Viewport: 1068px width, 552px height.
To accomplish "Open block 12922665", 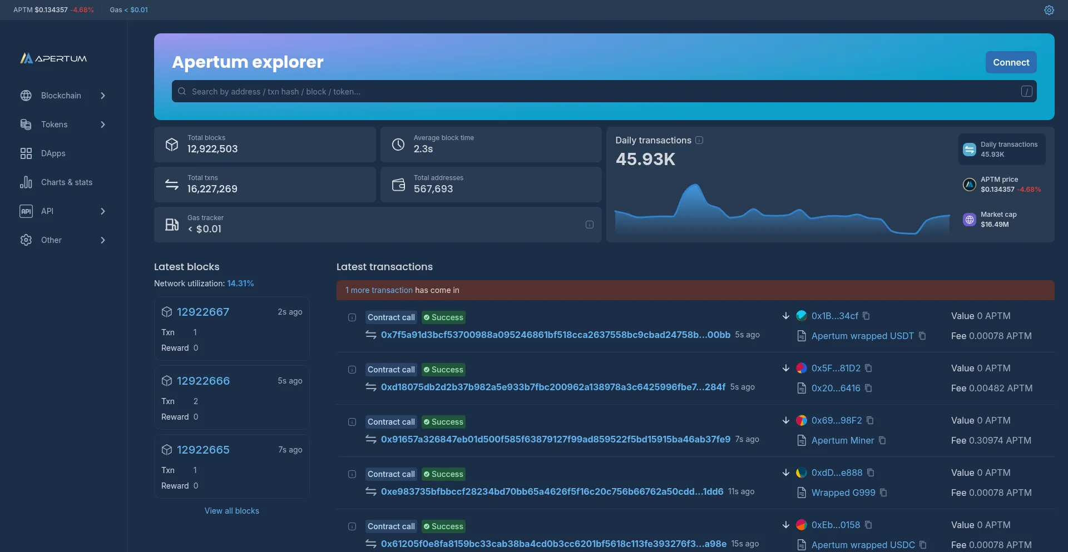I will point(203,450).
